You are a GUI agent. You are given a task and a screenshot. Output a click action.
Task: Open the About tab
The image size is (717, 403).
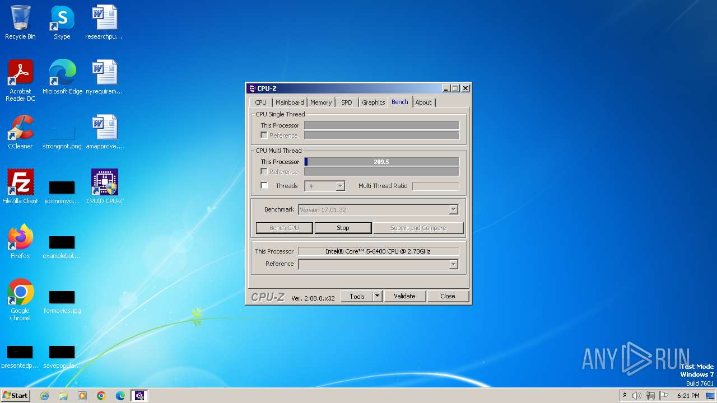[x=423, y=102]
